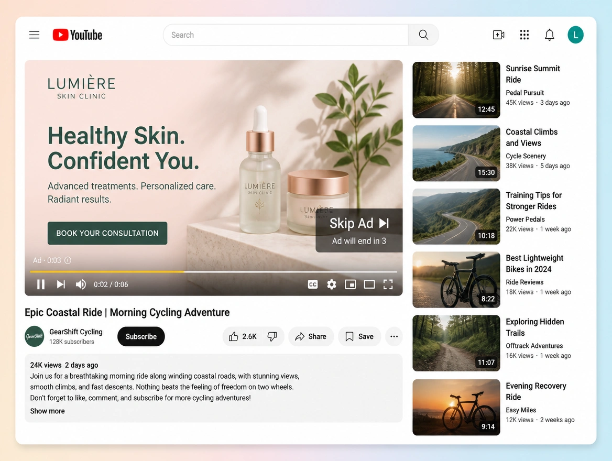This screenshot has width=612, height=461.
Task: Click the ad info circle icon
Action: (68, 260)
